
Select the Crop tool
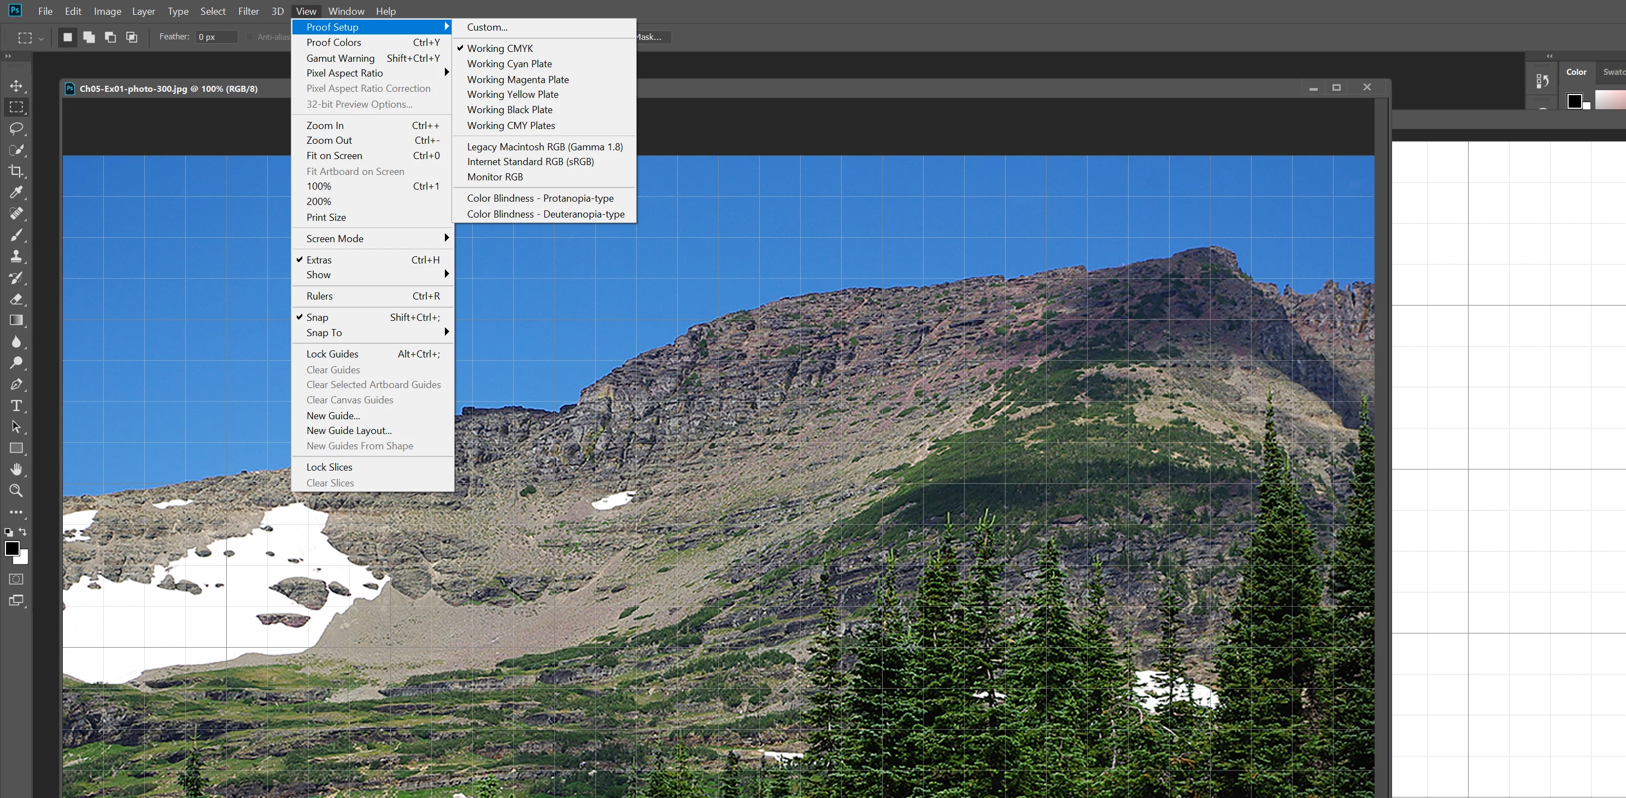point(16,171)
